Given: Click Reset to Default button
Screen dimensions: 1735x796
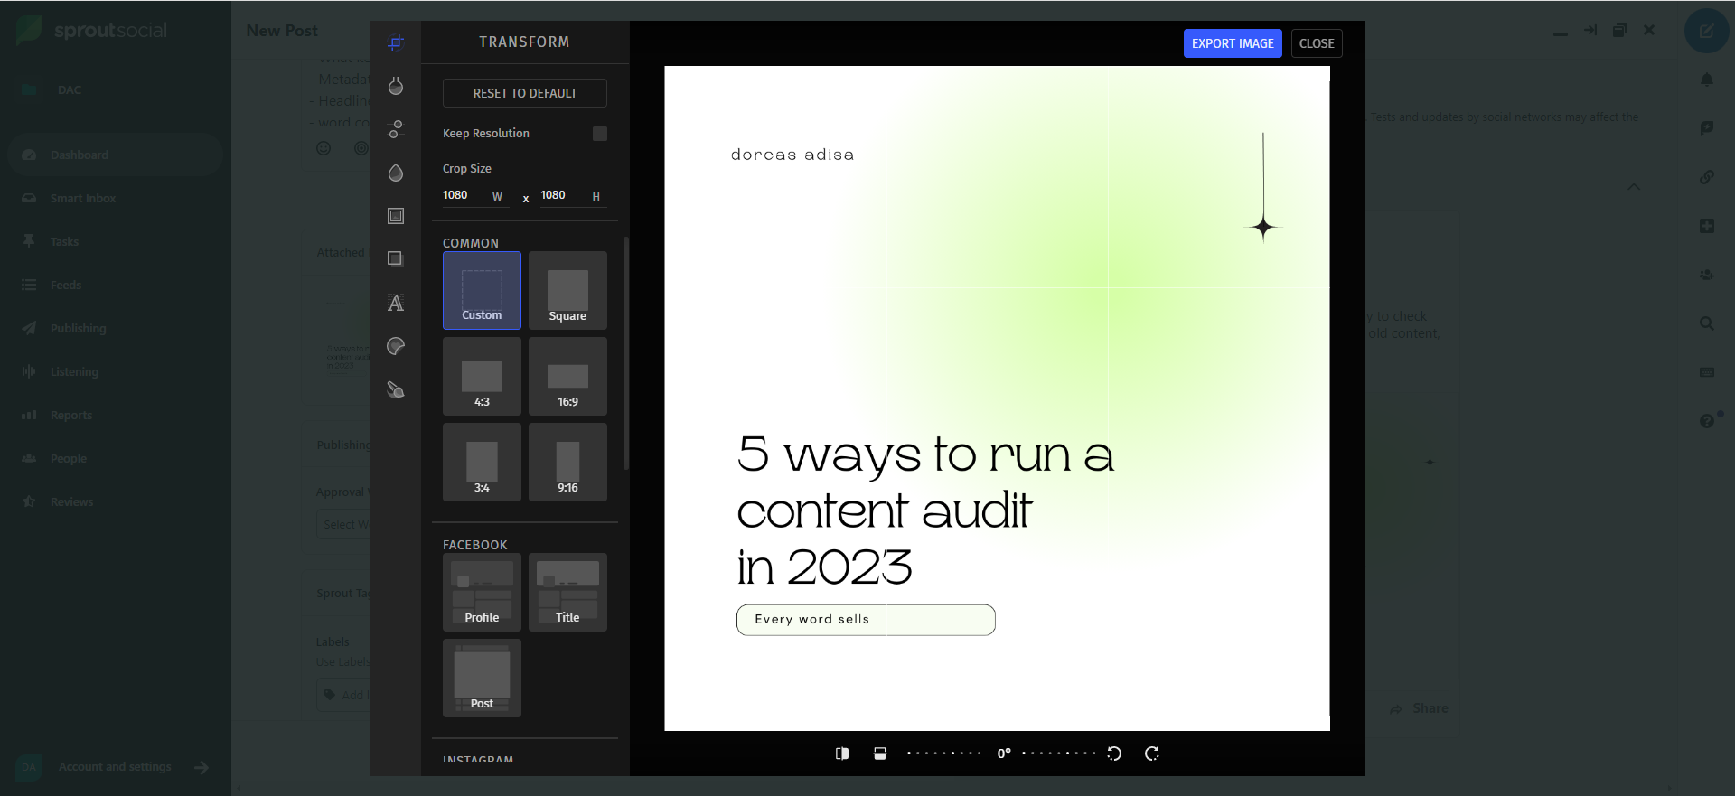Looking at the screenshot, I should (525, 93).
